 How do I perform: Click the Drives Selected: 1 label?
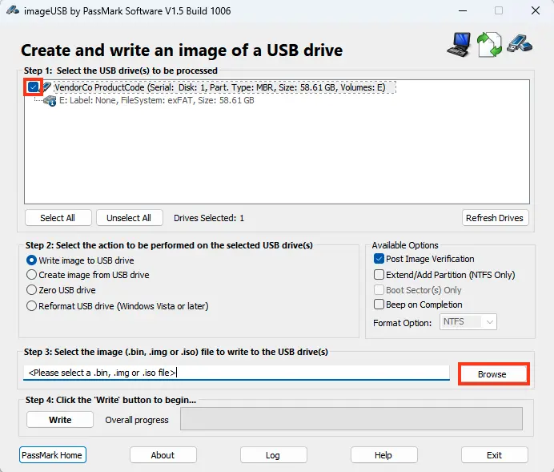pyautogui.click(x=209, y=218)
